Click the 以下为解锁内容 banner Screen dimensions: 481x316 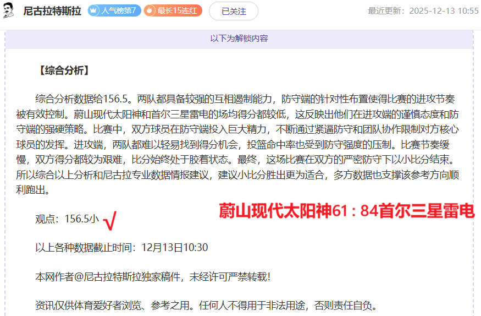[x=239, y=39]
